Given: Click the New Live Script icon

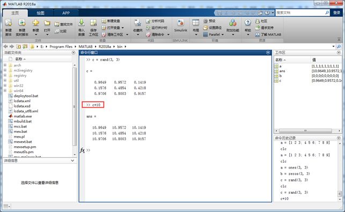Looking at the screenshot, I should pos(22,23).
